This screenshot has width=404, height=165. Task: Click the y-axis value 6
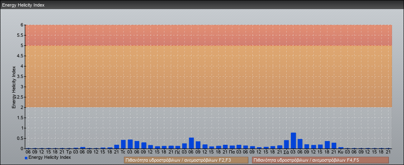(x=22, y=25)
